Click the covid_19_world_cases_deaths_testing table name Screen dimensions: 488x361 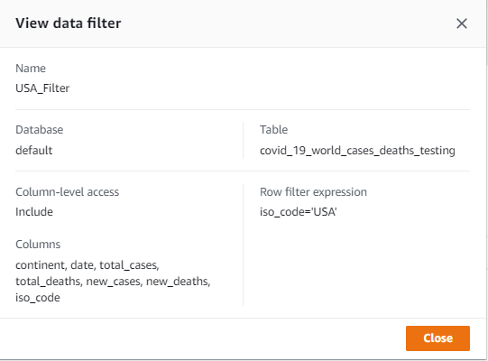357,151
